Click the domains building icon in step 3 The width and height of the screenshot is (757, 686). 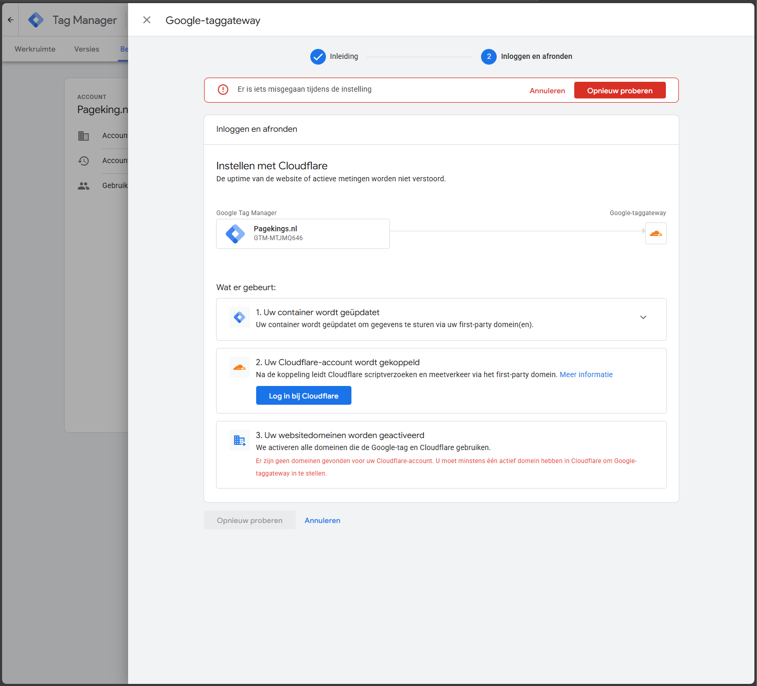point(239,440)
